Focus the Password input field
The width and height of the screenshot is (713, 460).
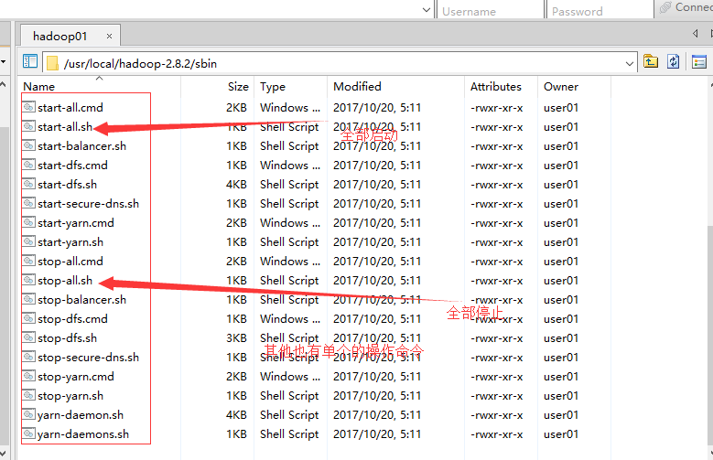pyautogui.click(x=600, y=10)
